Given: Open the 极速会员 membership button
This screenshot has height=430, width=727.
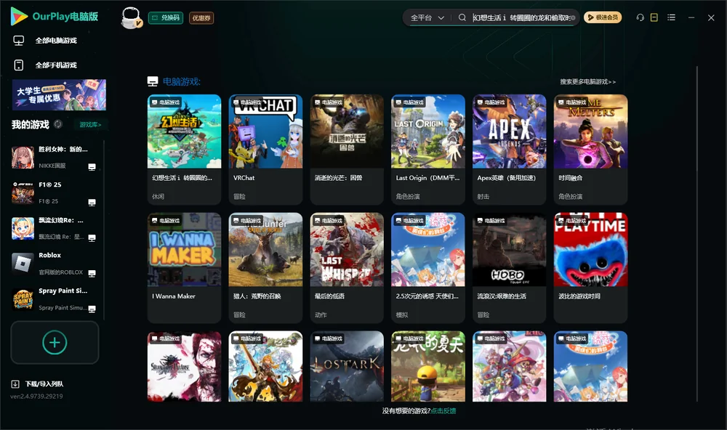Looking at the screenshot, I should (603, 17).
